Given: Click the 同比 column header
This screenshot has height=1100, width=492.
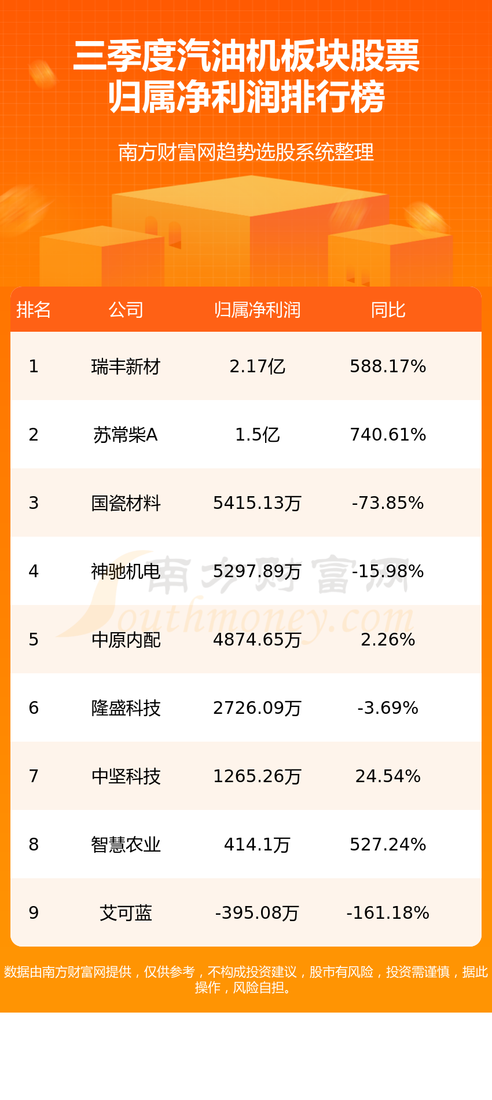Looking at the screenshot, I should tap(388, 310).
